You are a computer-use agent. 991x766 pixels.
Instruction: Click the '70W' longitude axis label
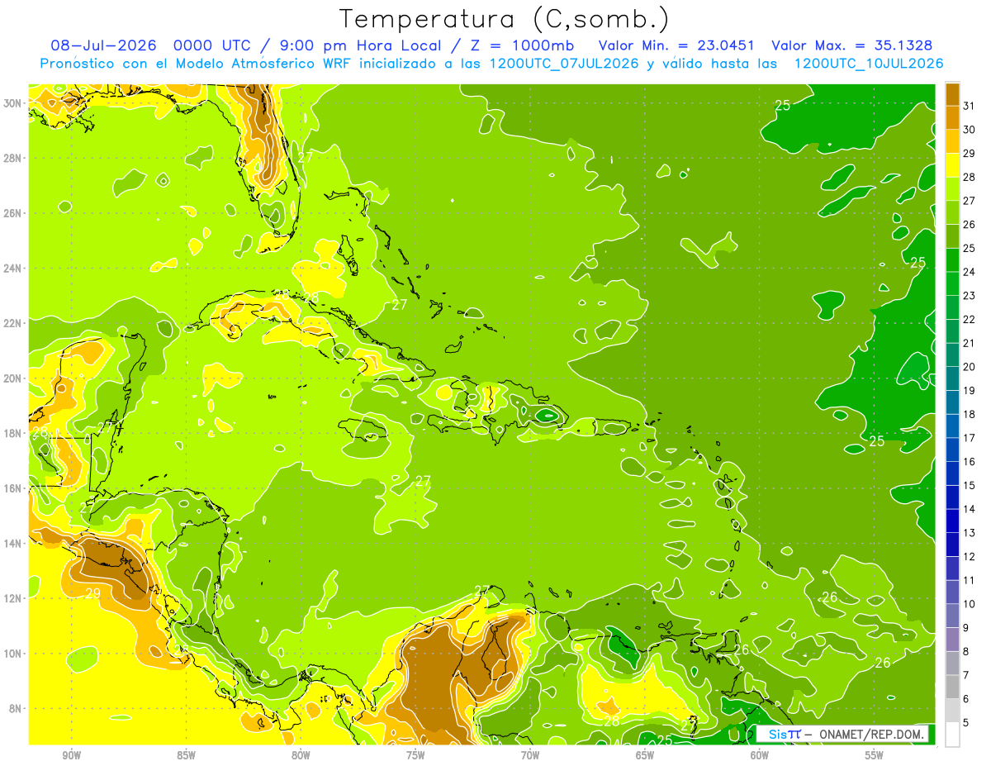530,754
